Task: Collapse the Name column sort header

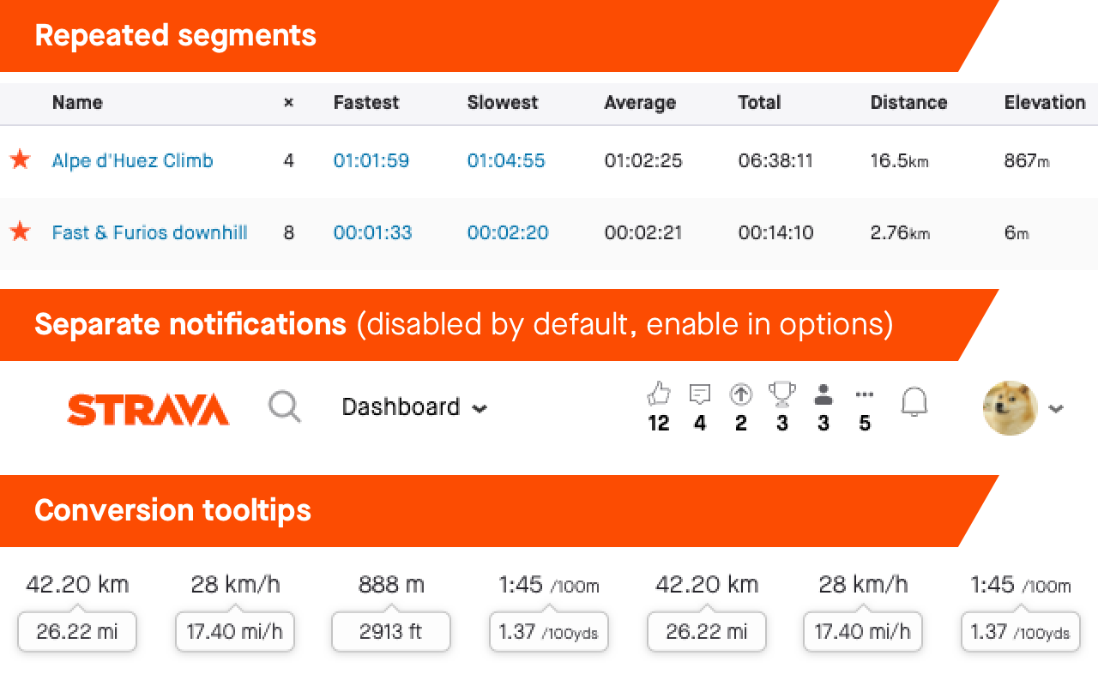Action: tap(77, 103)
